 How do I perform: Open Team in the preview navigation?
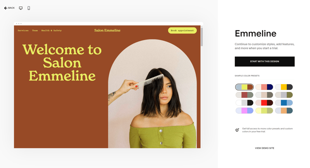click(35, 31)
